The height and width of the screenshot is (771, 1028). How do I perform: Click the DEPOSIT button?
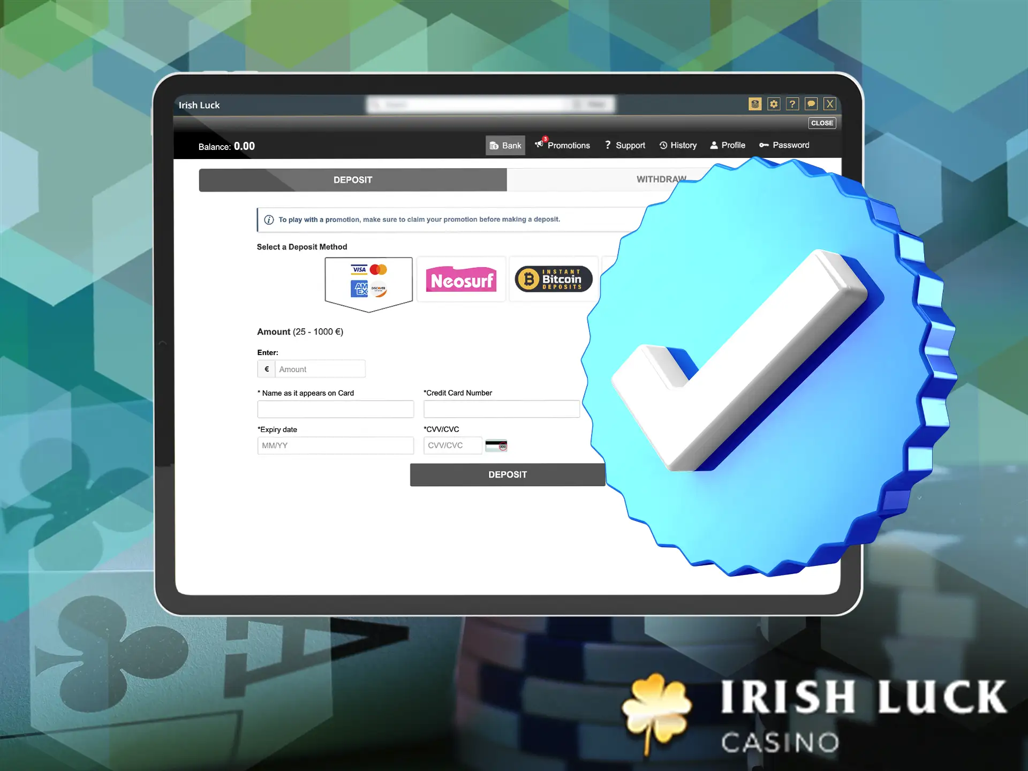click(507, 474)
